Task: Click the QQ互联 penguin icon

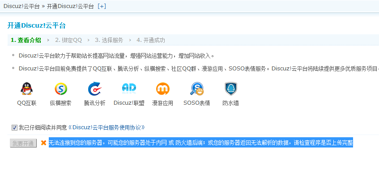Action: click(26, 89)
